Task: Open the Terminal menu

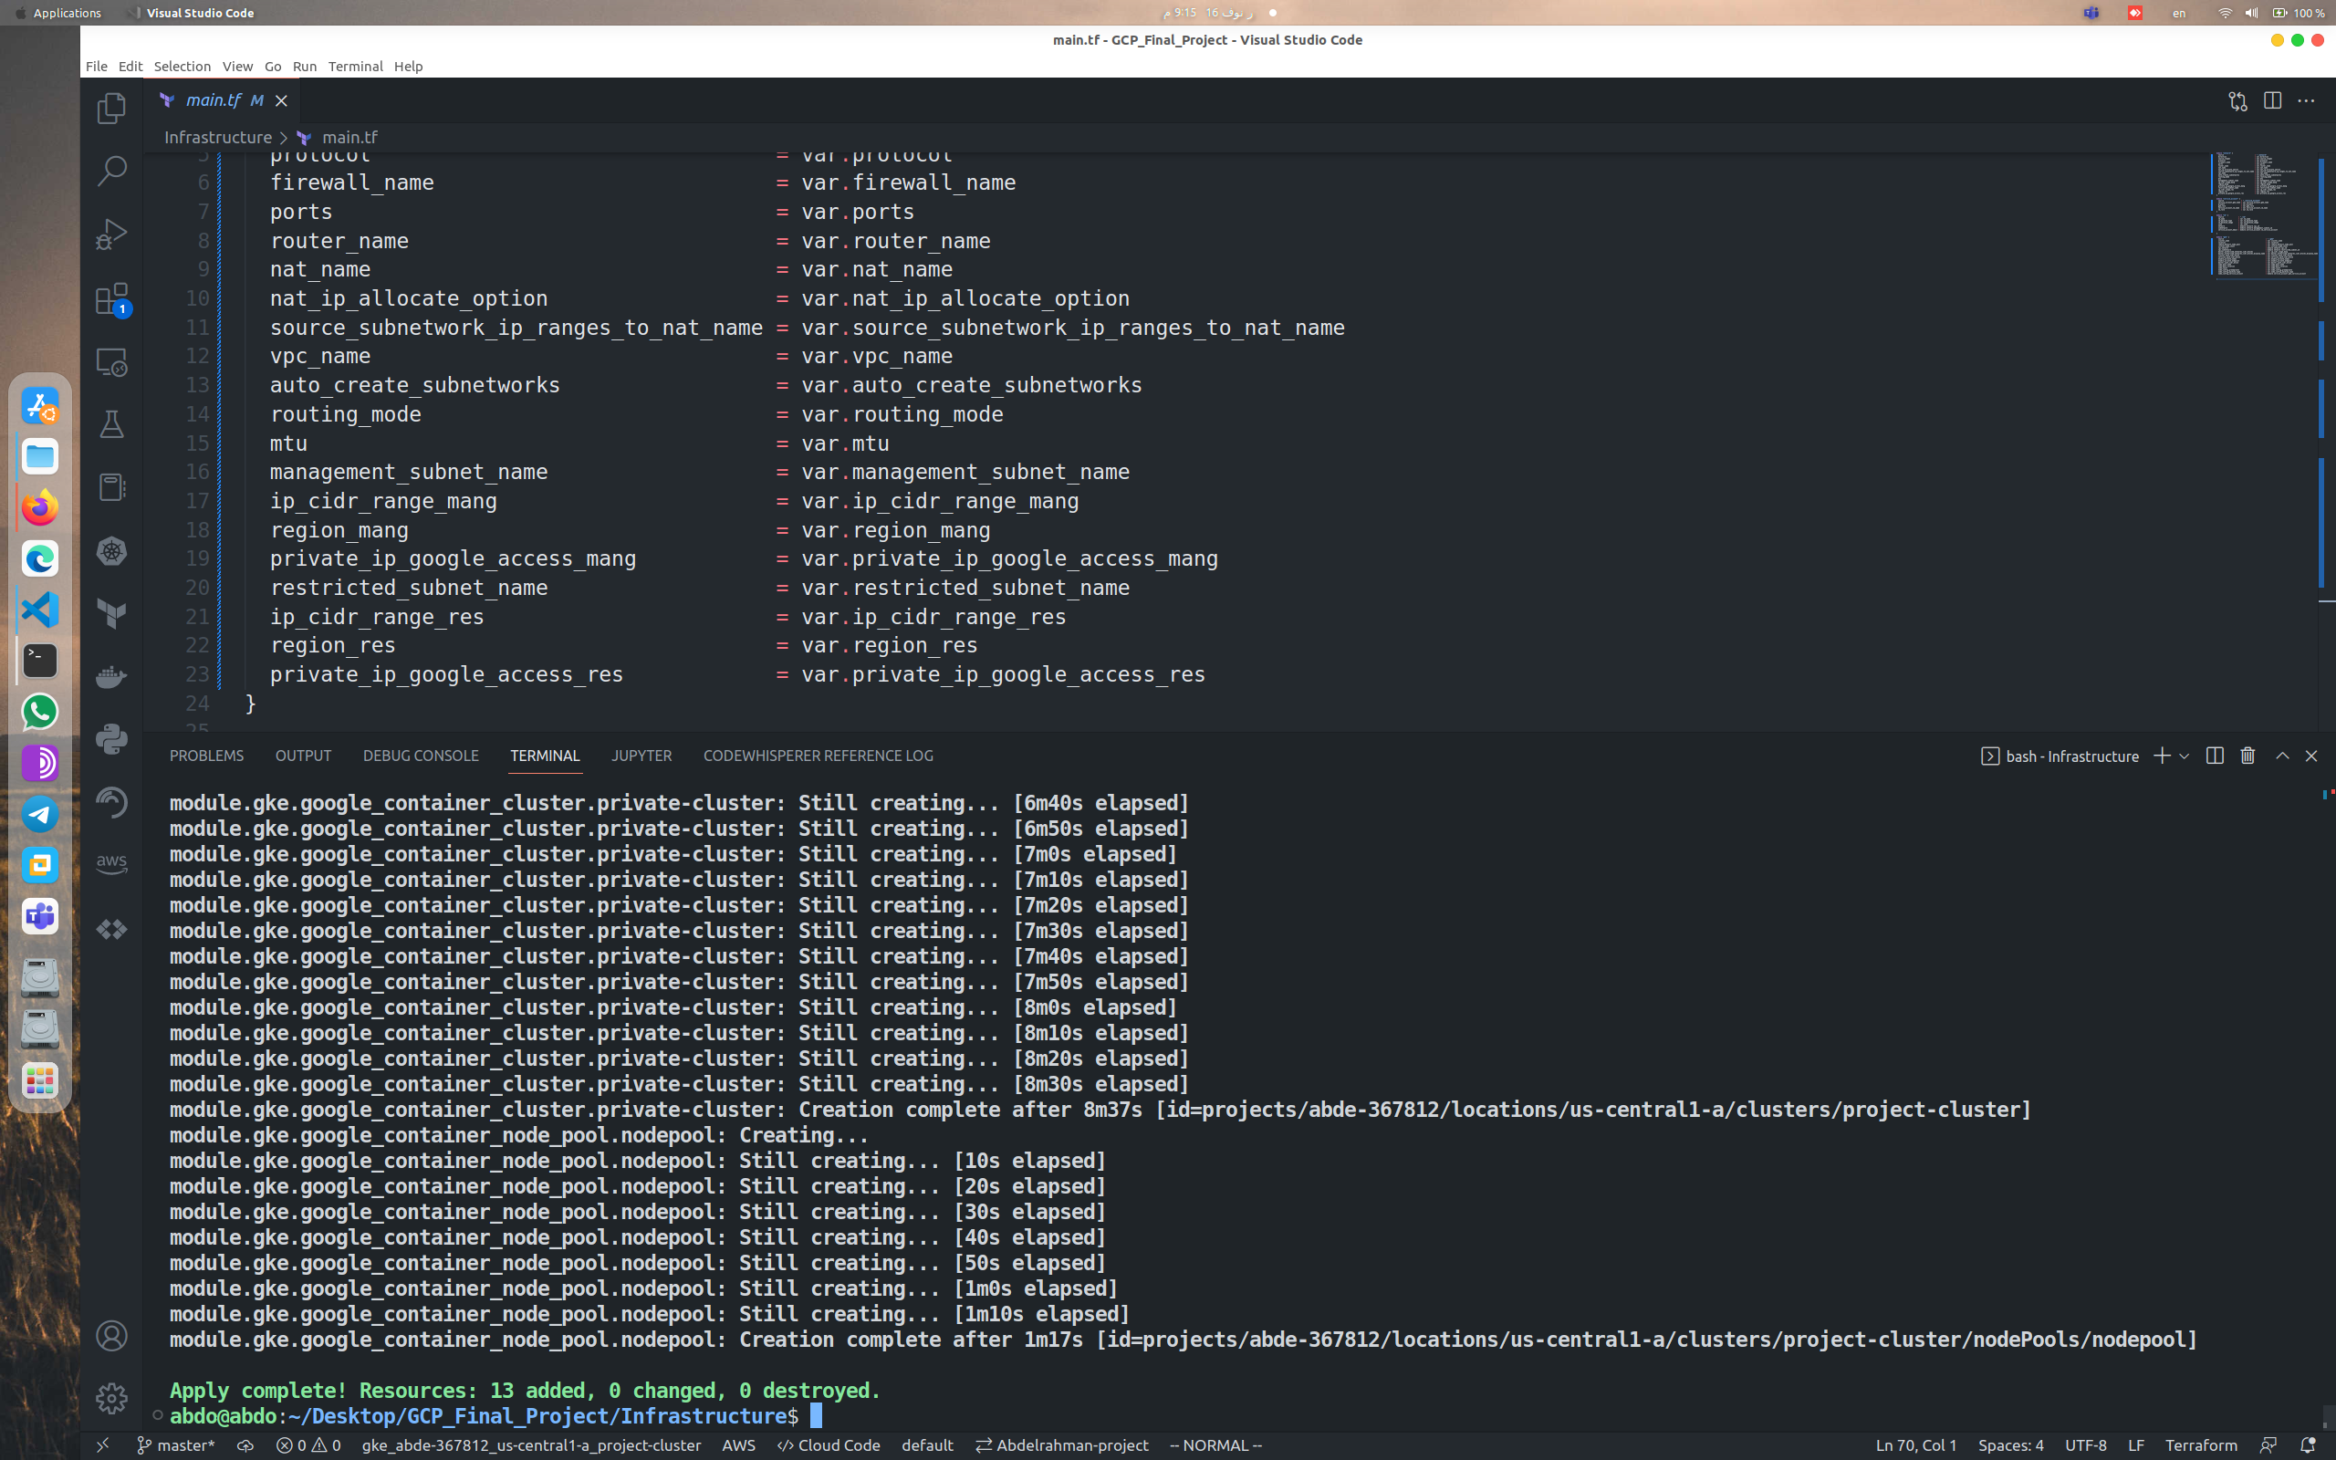Action: [x=355, y=66]
